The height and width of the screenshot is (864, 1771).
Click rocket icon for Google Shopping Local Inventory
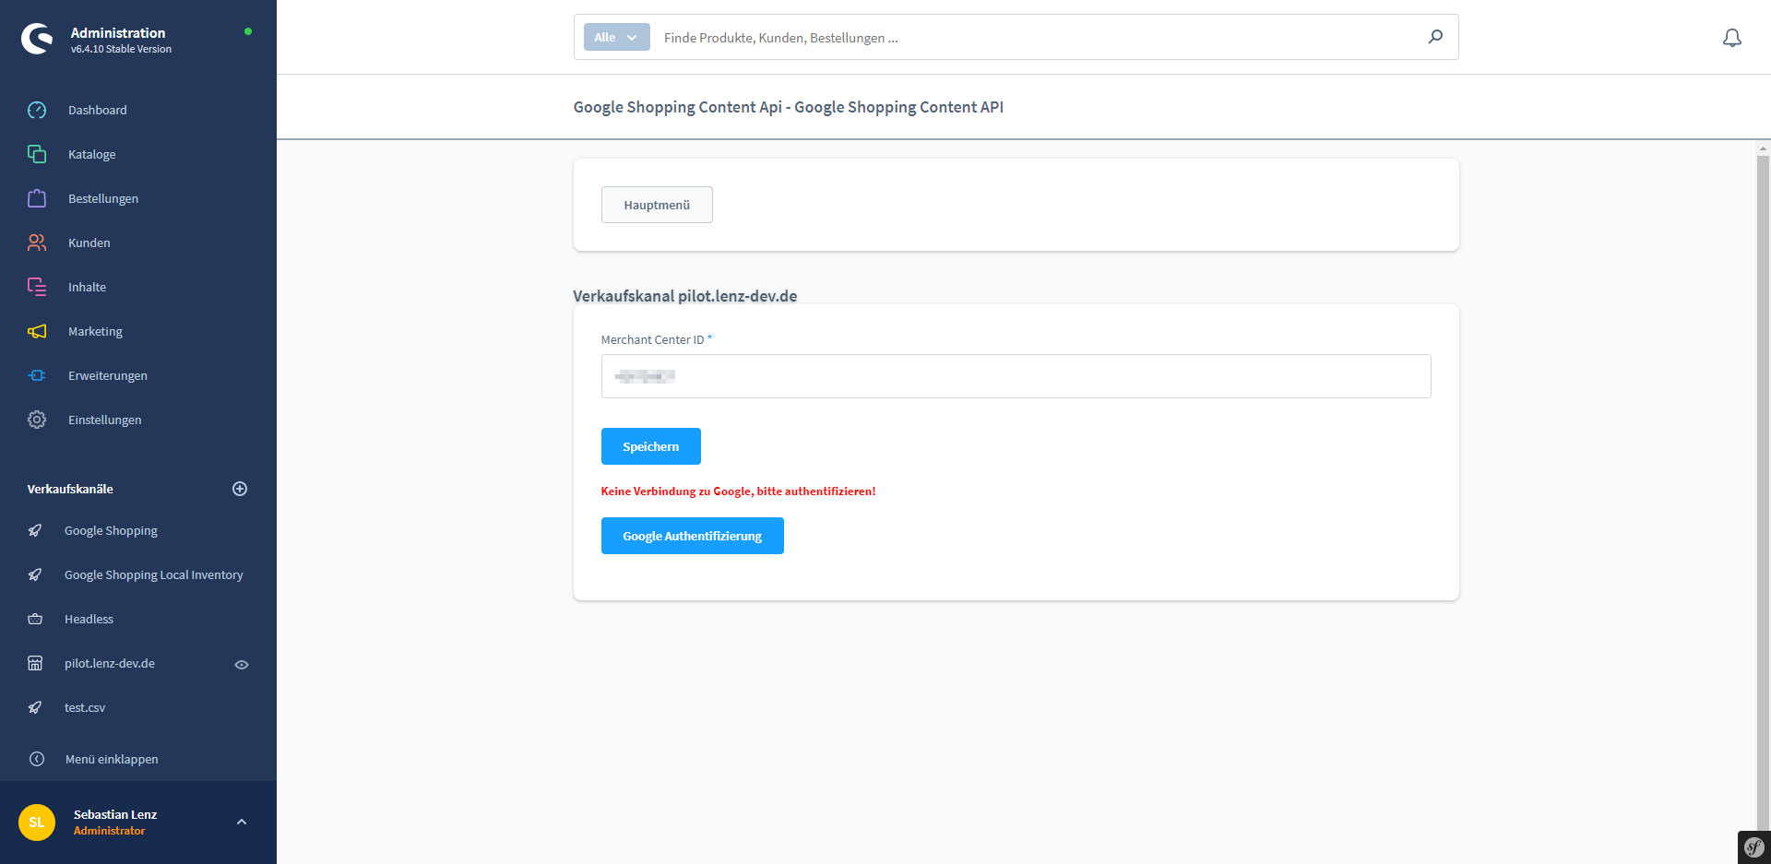click(35, 574)
